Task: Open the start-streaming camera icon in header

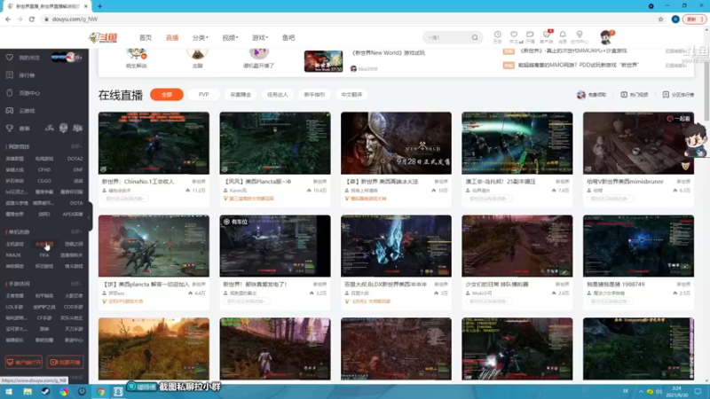Action: click(530, 36)
